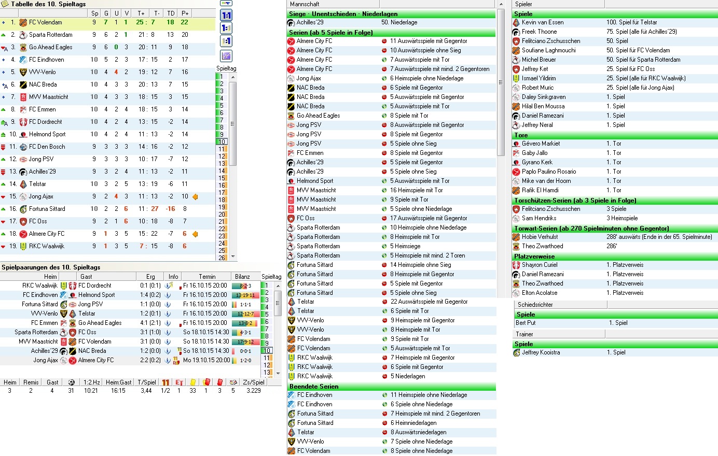Open the info icon for Jong Ajax vs Almere City FC
Screen dimensions: 718x456
(169, 360)
